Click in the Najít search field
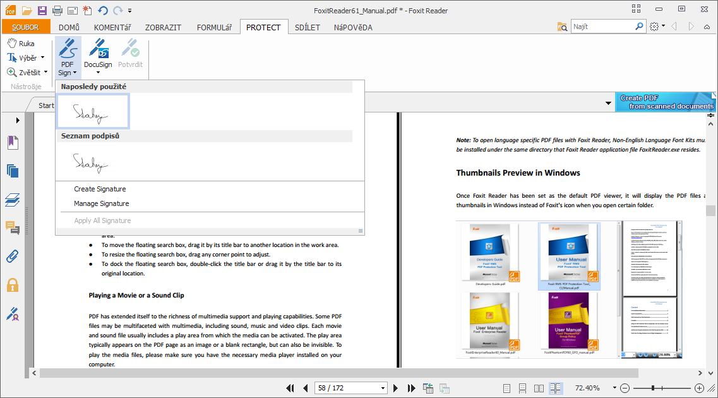The image size is (718, 398). 602,27
